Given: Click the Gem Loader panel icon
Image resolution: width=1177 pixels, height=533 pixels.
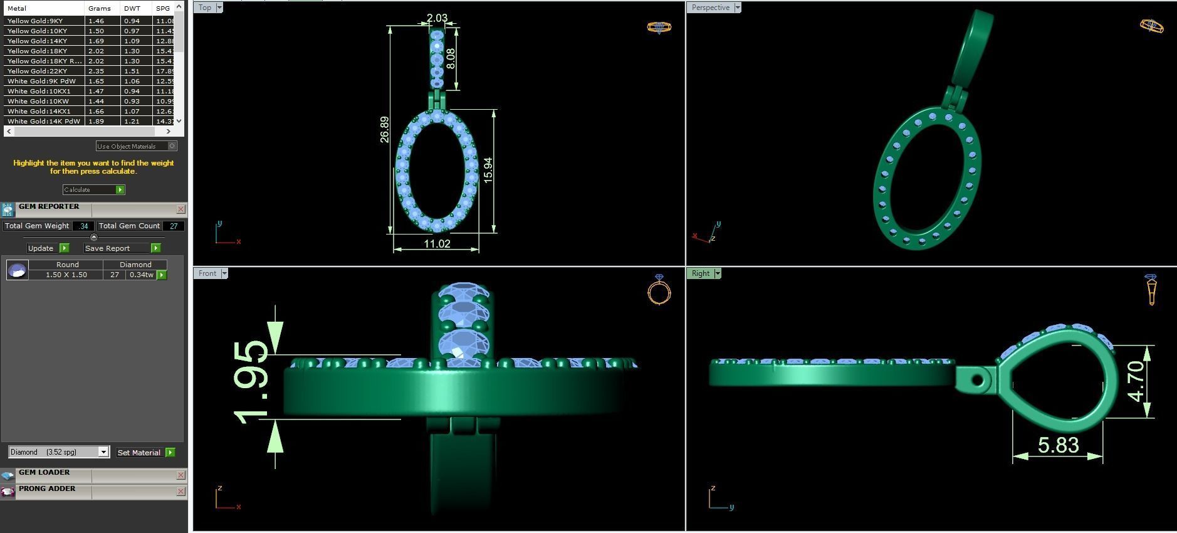Looking at the screenshot, I should click(8, 475).
